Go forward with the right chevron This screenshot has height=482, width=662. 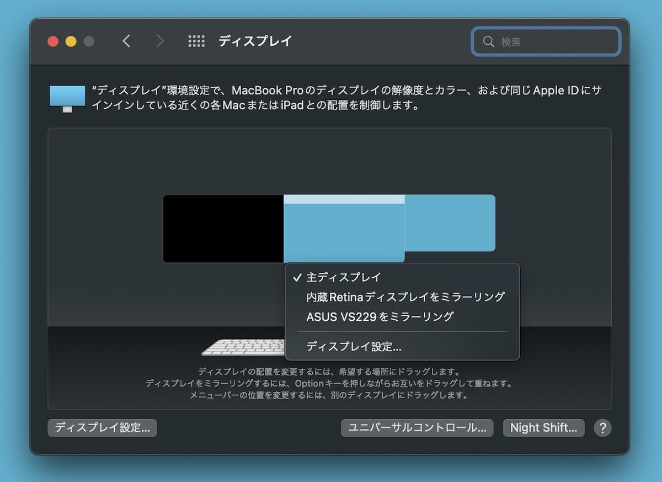160,41
